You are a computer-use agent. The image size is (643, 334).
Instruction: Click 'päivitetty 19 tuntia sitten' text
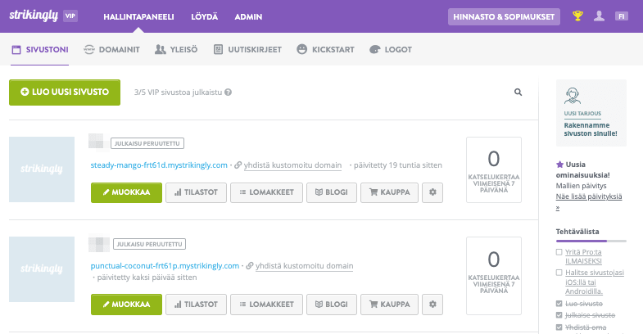(x=398, y=165)
